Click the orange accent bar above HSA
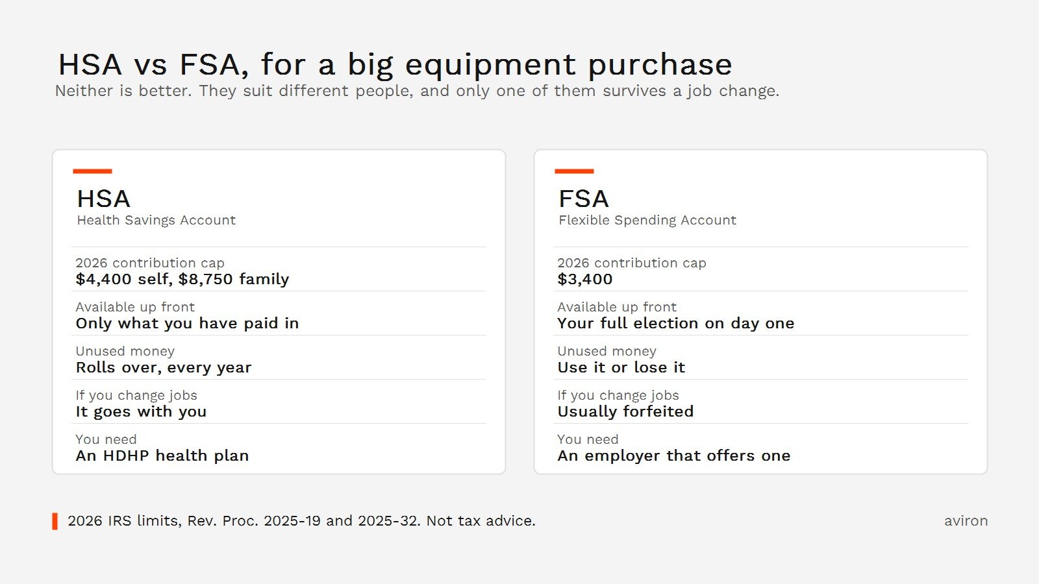This screenshot has height=584, width=1039. click(92, 171)
